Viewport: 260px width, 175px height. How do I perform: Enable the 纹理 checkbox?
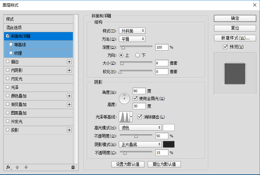click(x=11, y=53)
